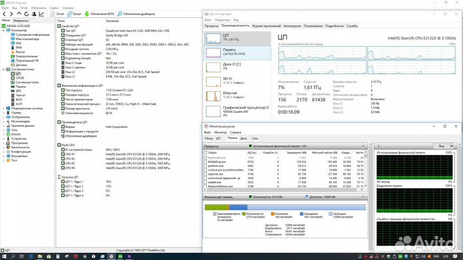This screenshot has height=260, width=463.
Task: Switch to Диск tab in Resource Monitor
Action: coord(244,138)
